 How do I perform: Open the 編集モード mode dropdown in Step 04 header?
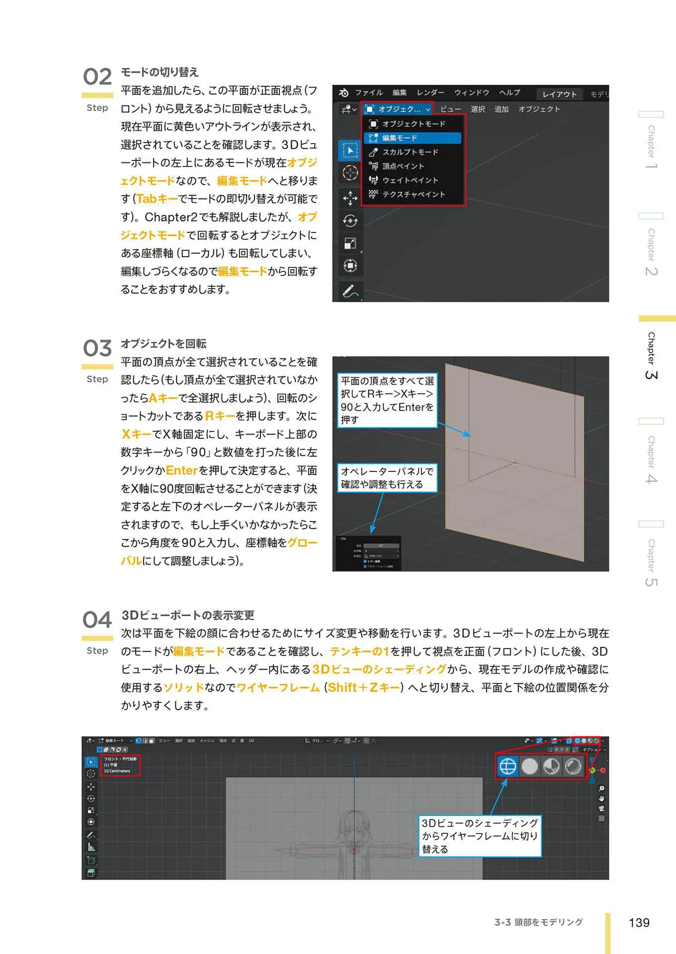116,741
